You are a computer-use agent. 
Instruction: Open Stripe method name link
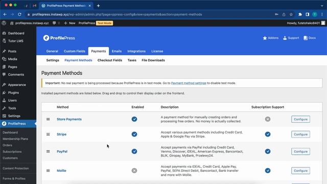pos(61,134)
